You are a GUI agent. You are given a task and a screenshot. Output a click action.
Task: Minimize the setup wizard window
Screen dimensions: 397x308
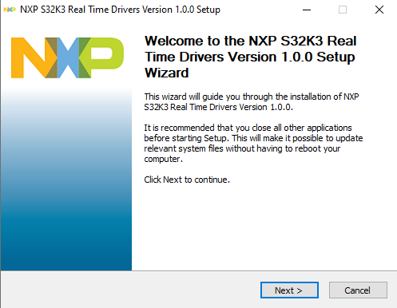click(307, 10)
